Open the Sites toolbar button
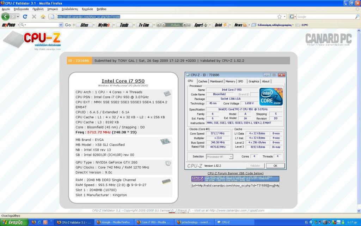Viewport: 361px width, 226px height. click(x=84, y=25)
